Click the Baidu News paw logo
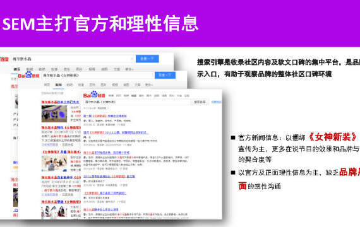The image size is (360, 227). 29,75
